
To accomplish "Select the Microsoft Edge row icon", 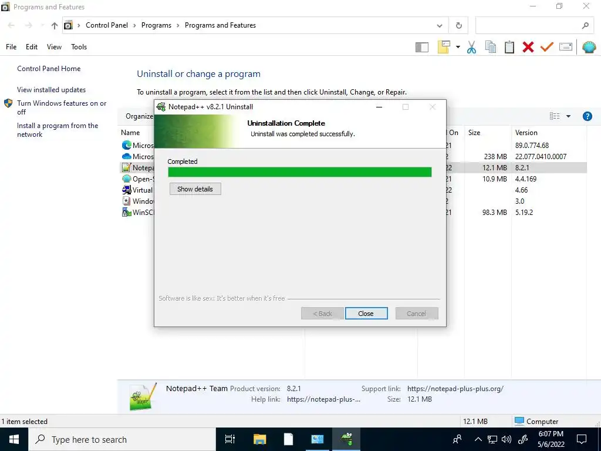I will 127,146.
